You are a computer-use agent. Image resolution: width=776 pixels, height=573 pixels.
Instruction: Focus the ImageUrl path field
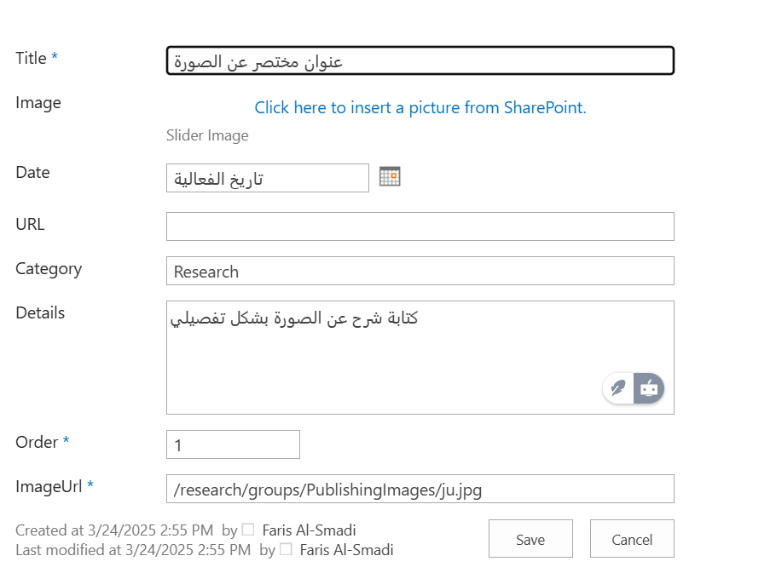420,489
